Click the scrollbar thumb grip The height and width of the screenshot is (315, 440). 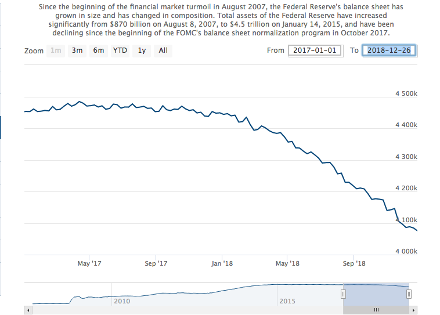[376, 310]
